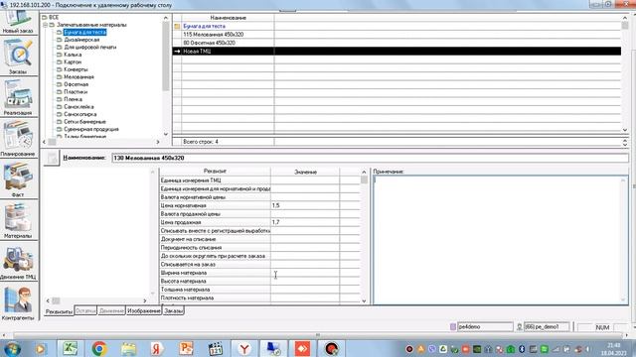
Task: Click the Цена продажная value 1.7
Action: click(305, 222)
